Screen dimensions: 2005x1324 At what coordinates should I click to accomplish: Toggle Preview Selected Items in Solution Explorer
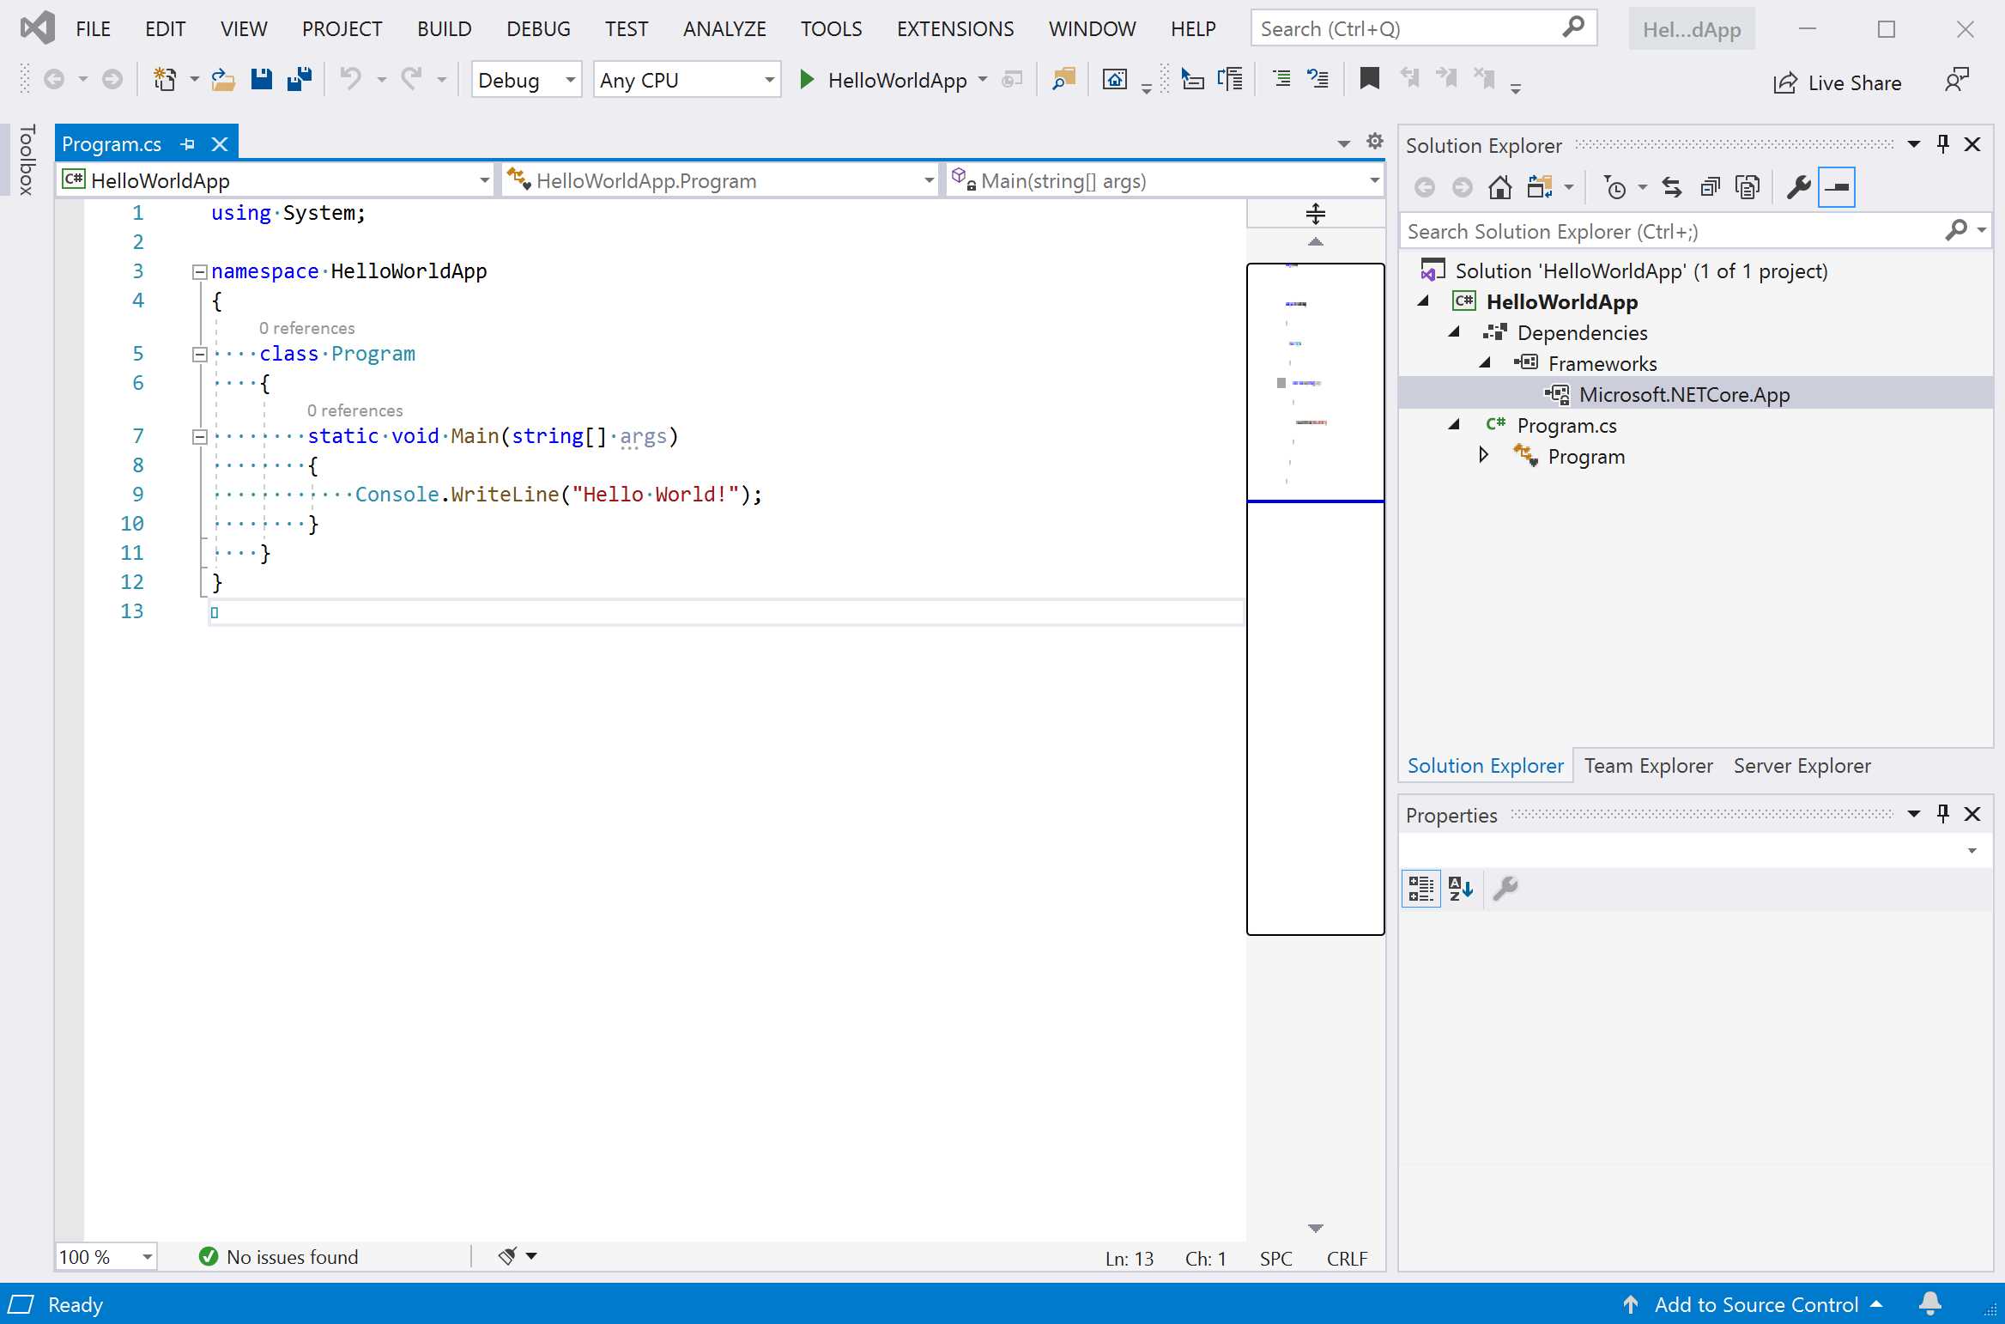coord(1838,186)
